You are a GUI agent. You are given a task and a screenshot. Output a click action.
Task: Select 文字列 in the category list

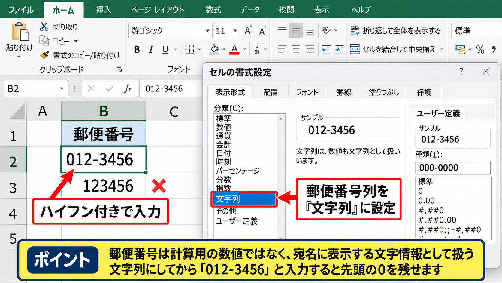coord(244,199)
